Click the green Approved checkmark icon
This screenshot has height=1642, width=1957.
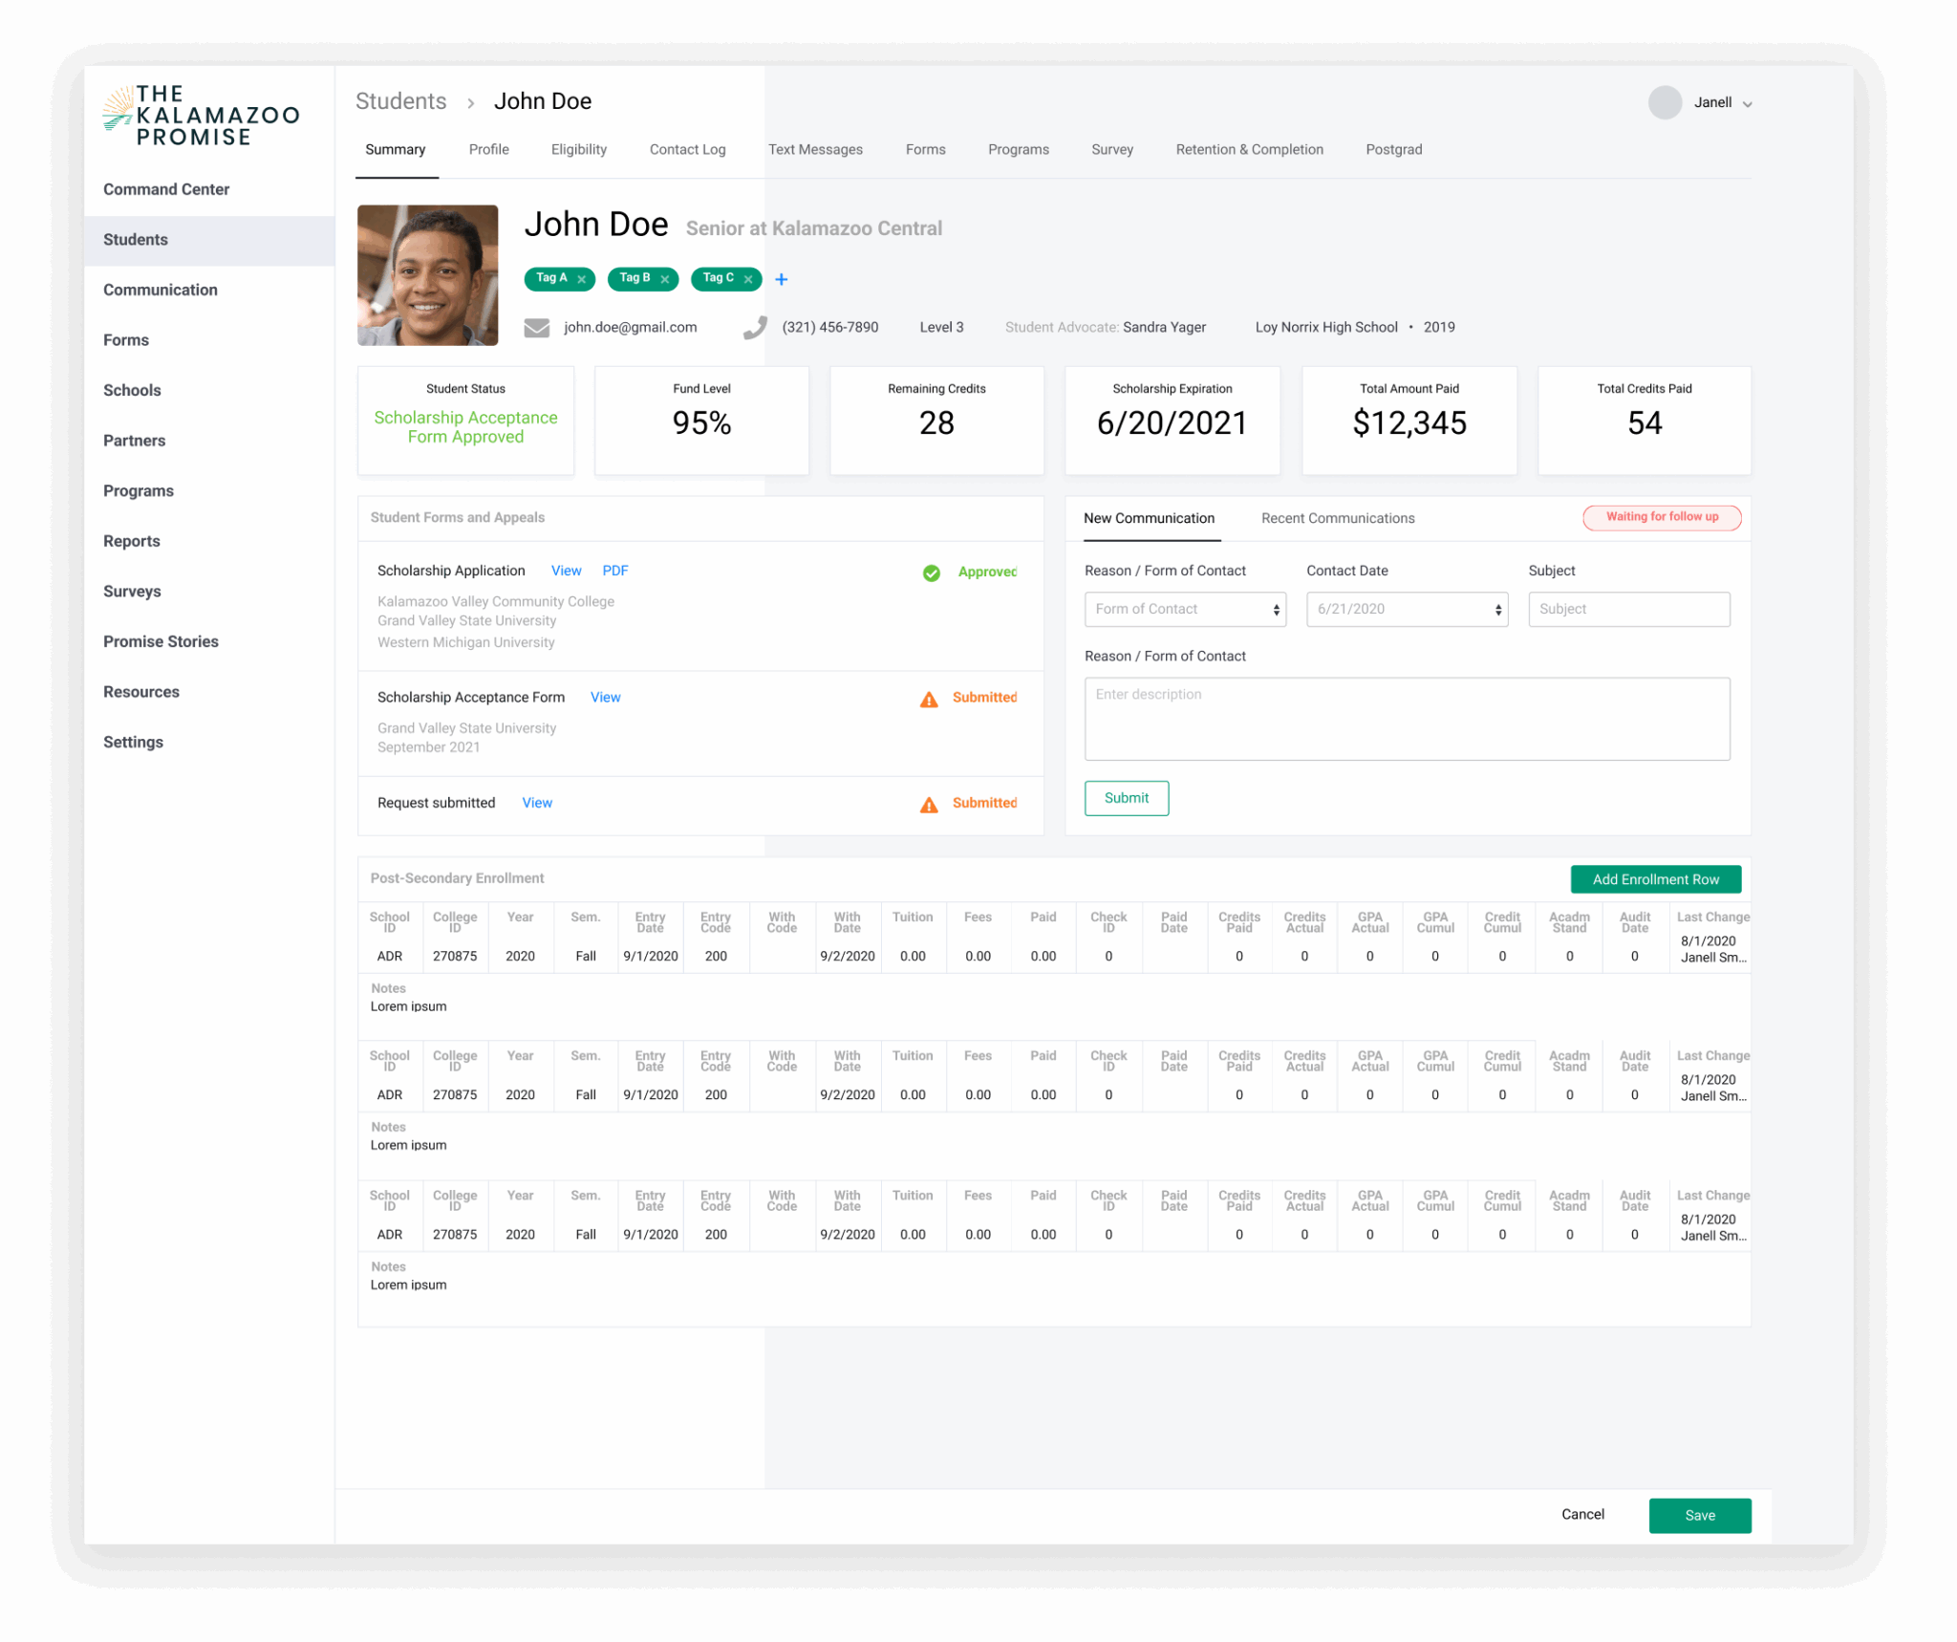click(932, 573)
